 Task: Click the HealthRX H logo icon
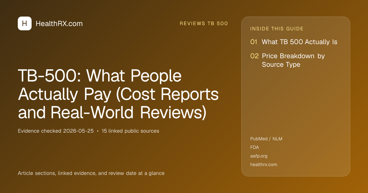coord(25,24)
